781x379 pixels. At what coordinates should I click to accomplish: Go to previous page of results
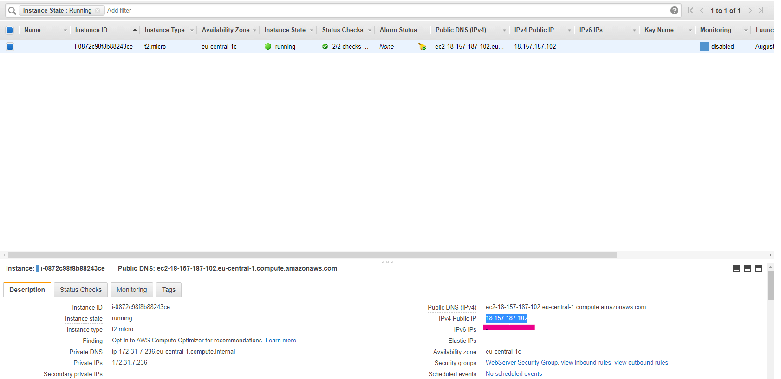click(x=702, y=11)
